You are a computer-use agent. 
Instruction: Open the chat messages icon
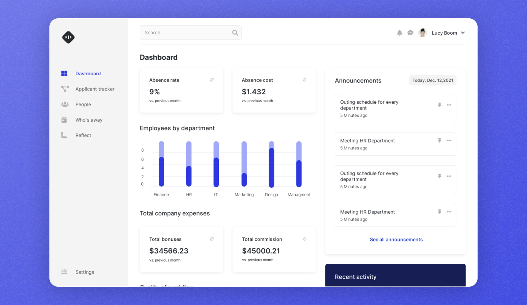[410, 33]
